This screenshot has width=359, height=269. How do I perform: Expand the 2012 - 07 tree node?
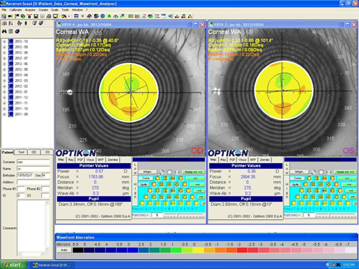pos(4,58)
